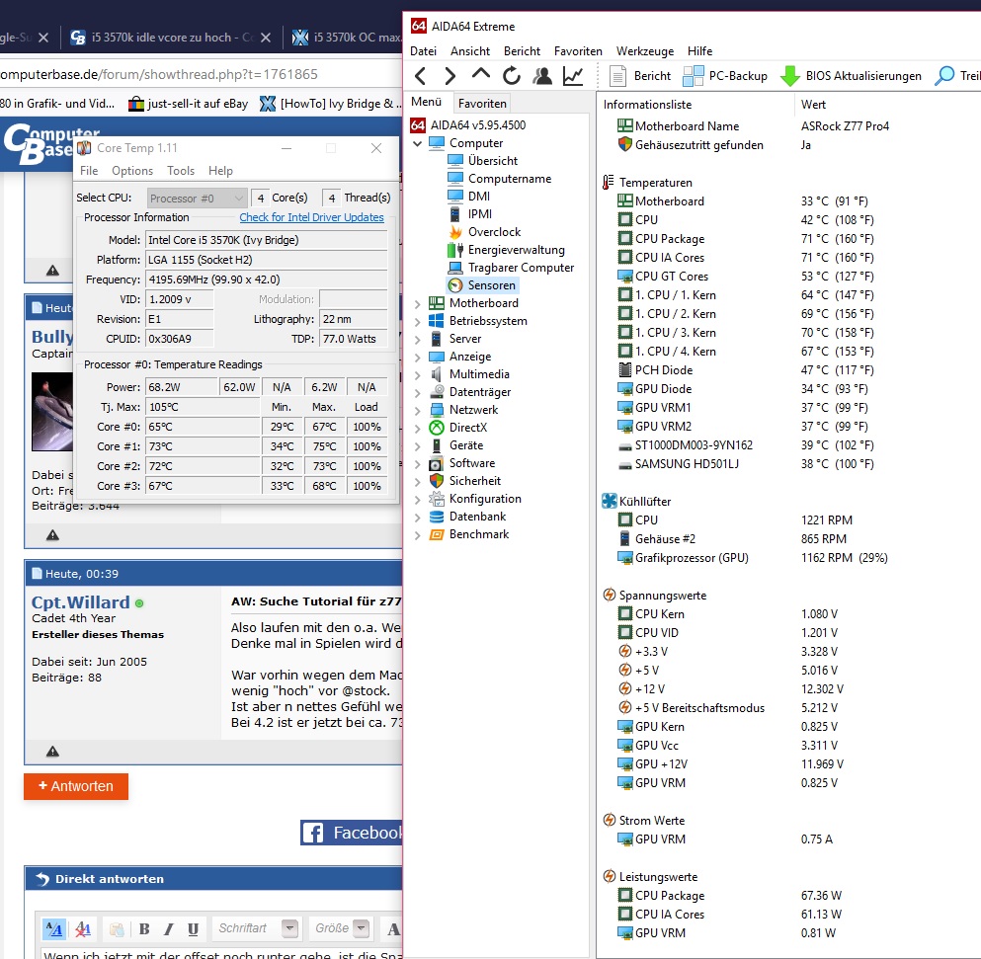The height and width of the screenshot is (959, 981).
Task: Expand the Datenträger tree node
Action: coord(417,393)
